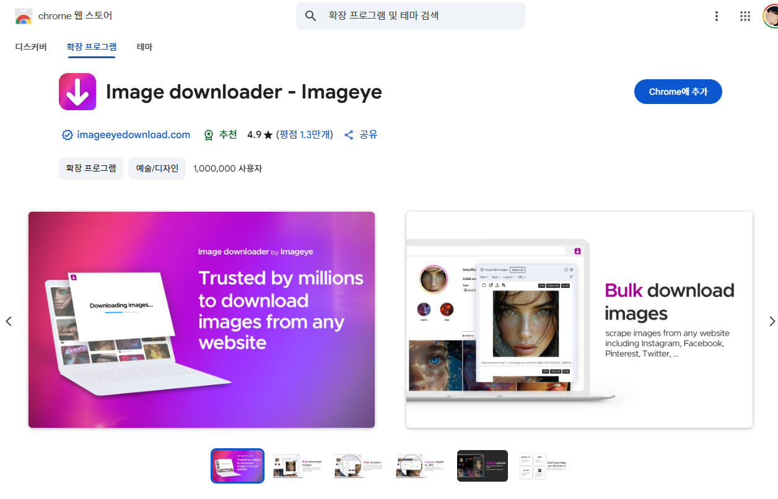Switch to the 테마 tab

pos(144,47)
